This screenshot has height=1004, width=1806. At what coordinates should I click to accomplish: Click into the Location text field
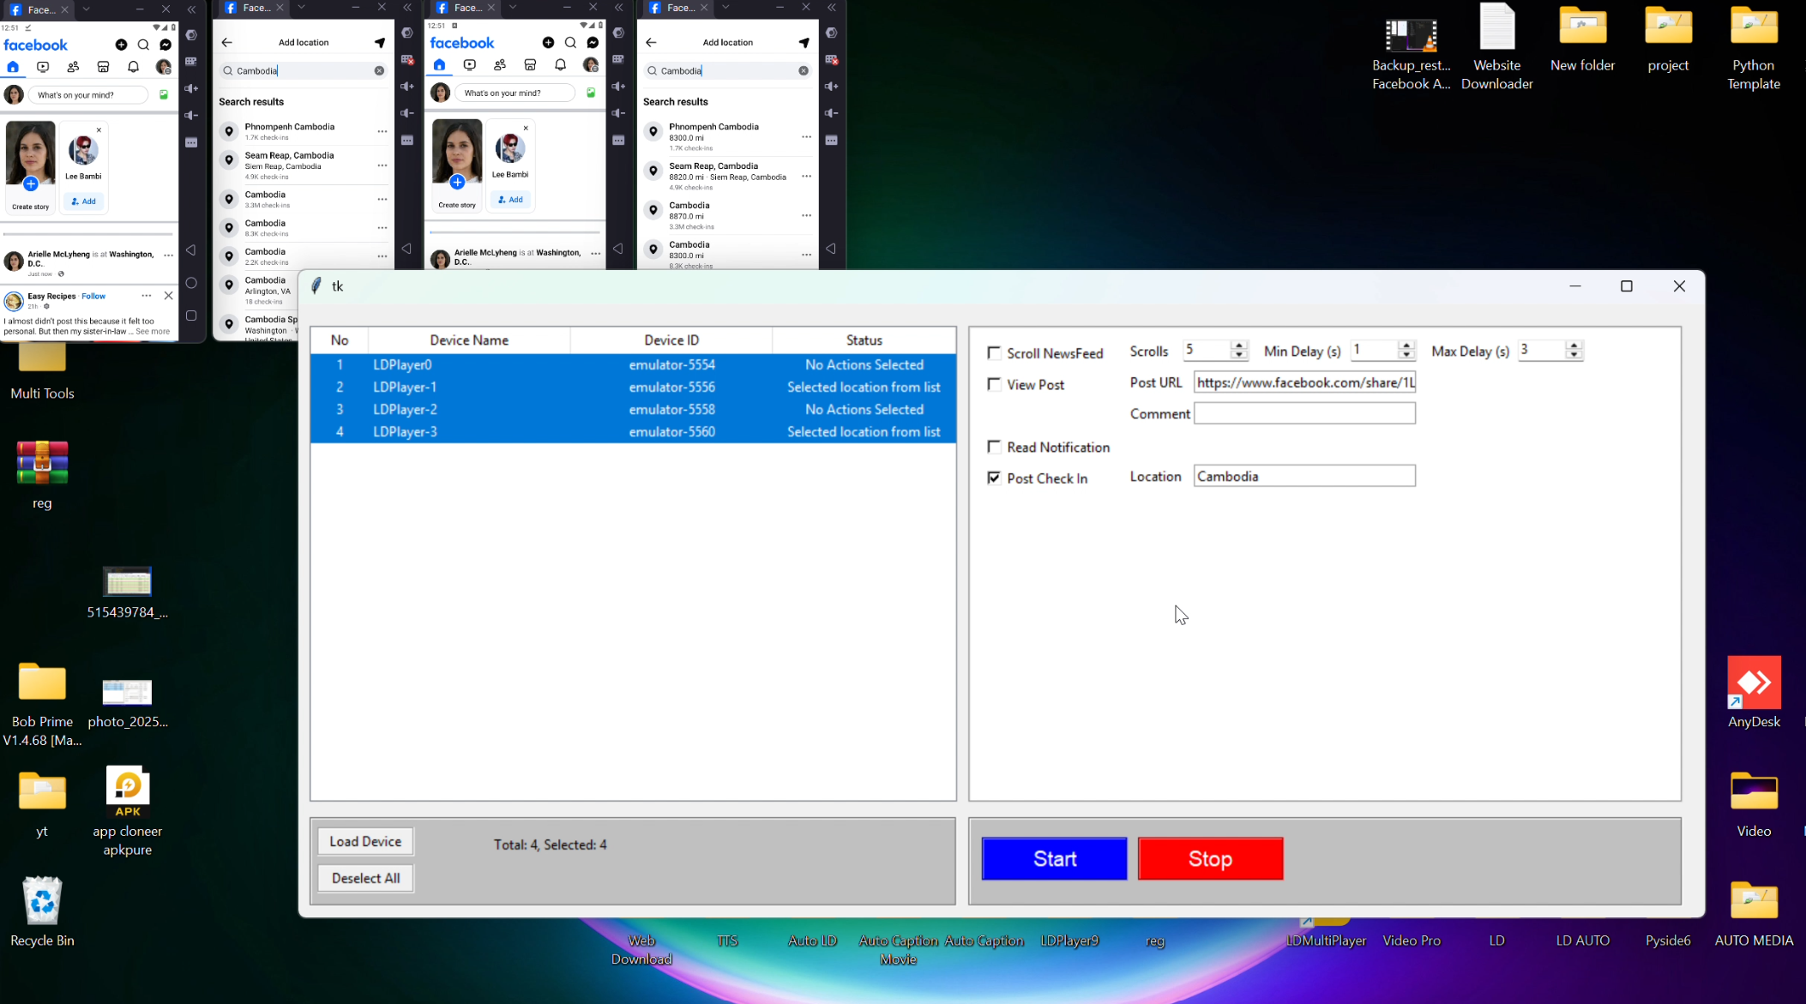pos(1303,477)
